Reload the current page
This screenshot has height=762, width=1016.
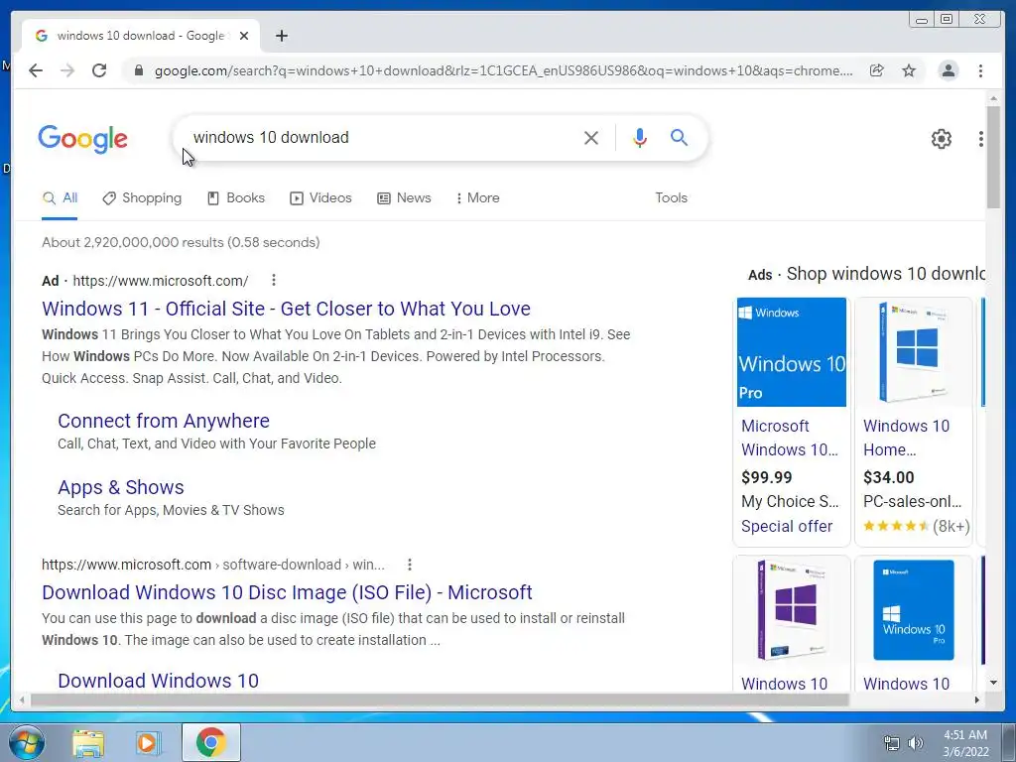pos(99,70)
